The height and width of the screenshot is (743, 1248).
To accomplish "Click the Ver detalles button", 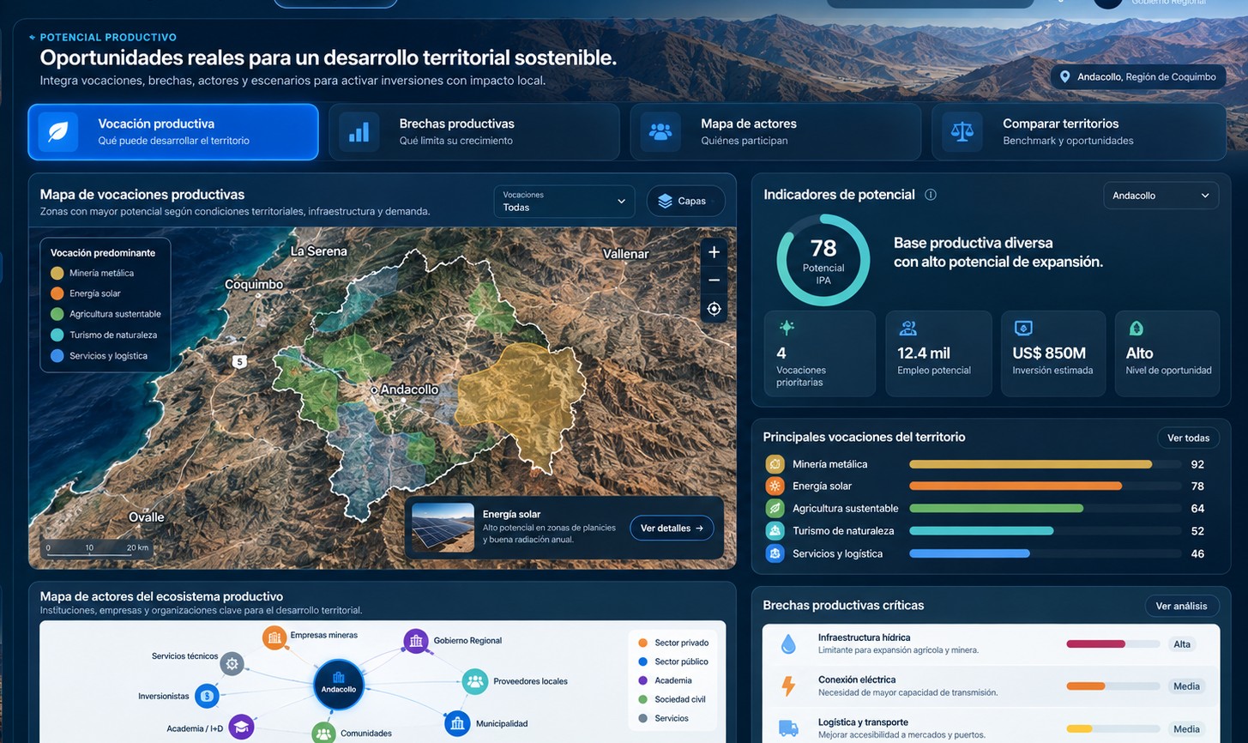I will coord(672,529).
